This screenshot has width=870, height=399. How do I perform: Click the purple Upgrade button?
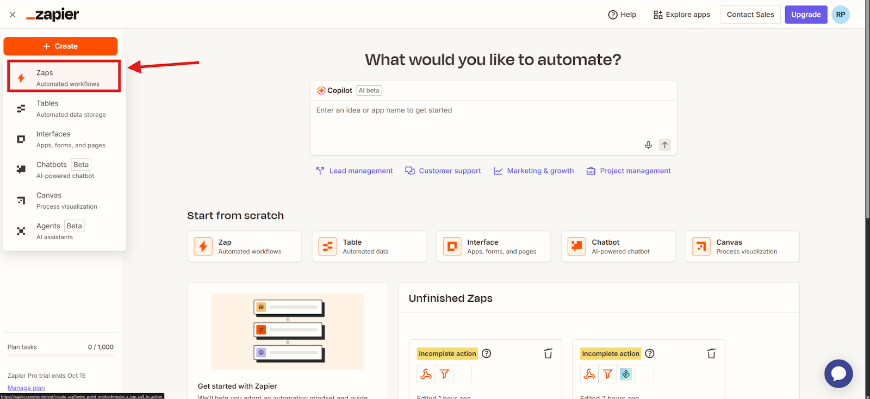pyautogui.click(x=806, y=15)
